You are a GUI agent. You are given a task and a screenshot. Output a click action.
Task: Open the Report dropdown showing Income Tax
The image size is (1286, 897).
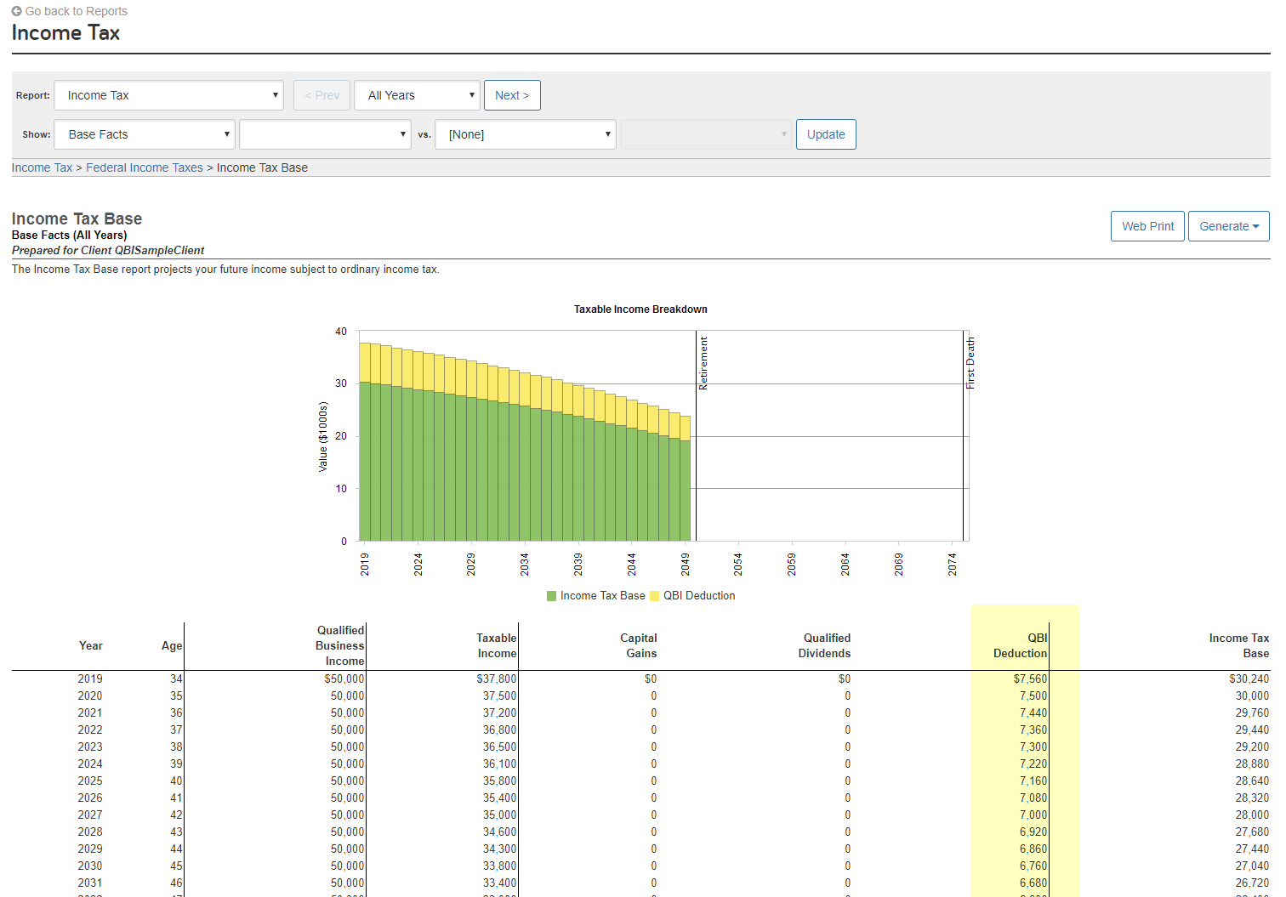(x=168, y=95)
